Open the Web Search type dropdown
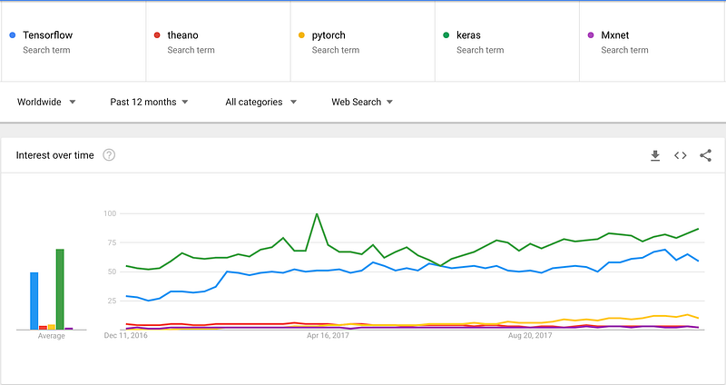 (362, 102)
